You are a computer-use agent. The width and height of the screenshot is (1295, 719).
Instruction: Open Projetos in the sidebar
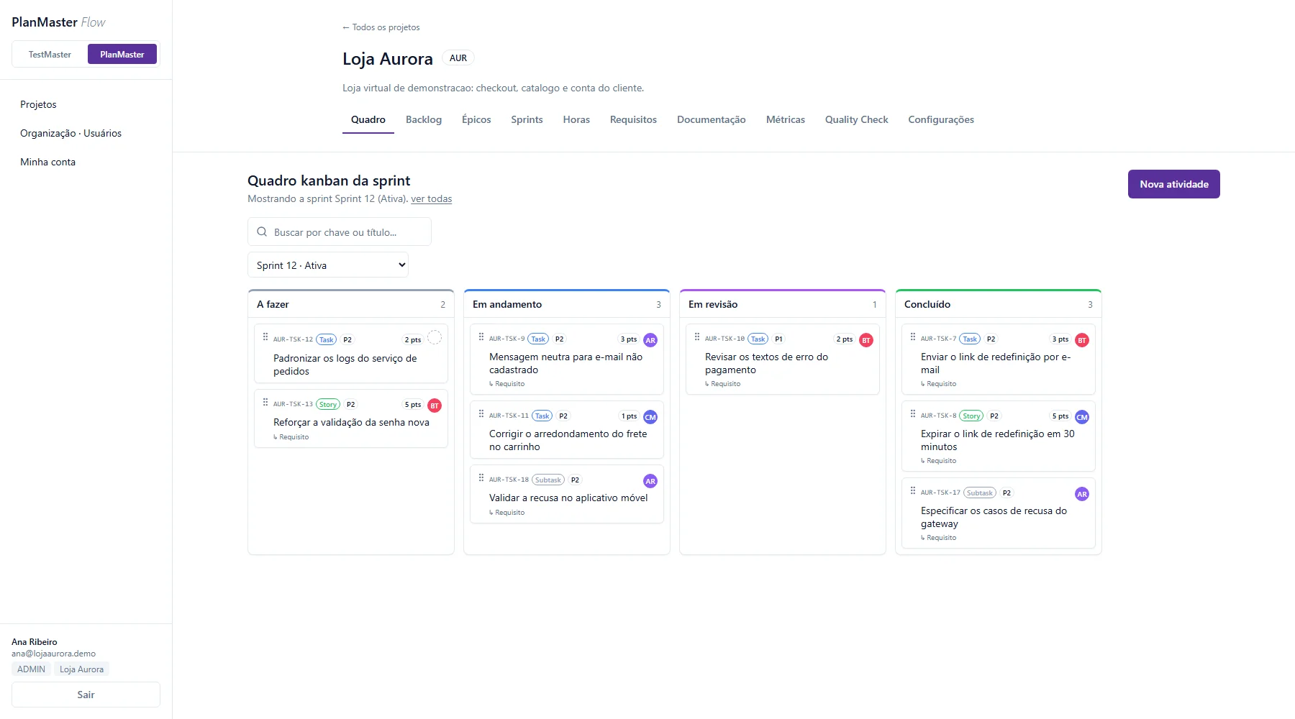pos(38,104)
